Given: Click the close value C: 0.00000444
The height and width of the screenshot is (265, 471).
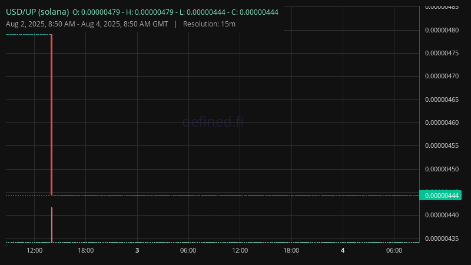Looking at the screenshot, I should coord(255,12).
